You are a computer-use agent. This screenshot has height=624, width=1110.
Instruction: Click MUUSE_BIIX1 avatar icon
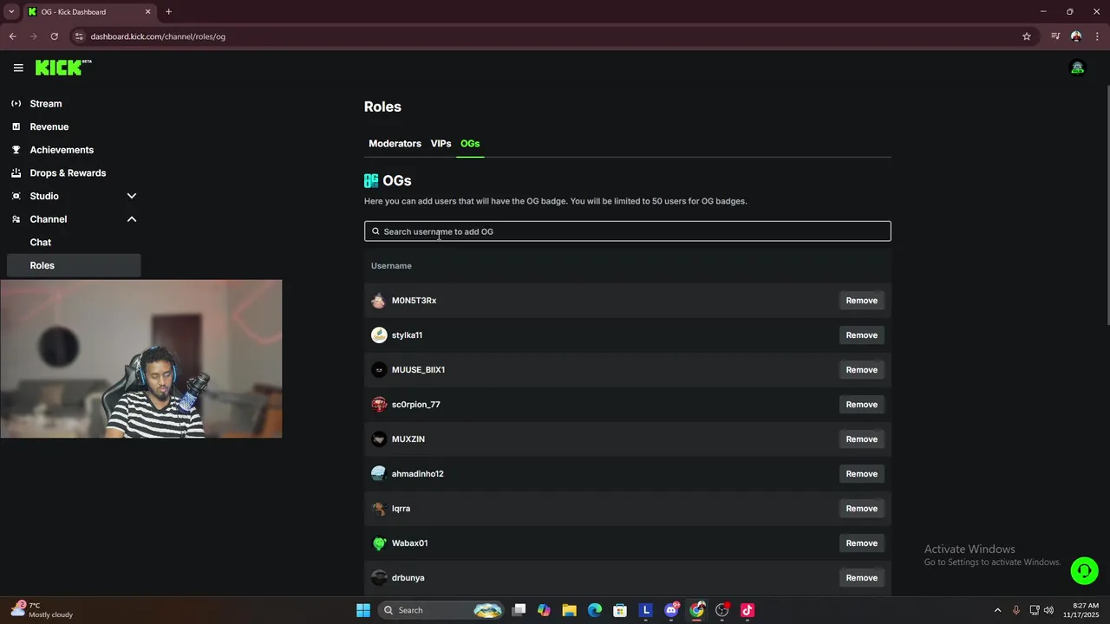point(379,370)
